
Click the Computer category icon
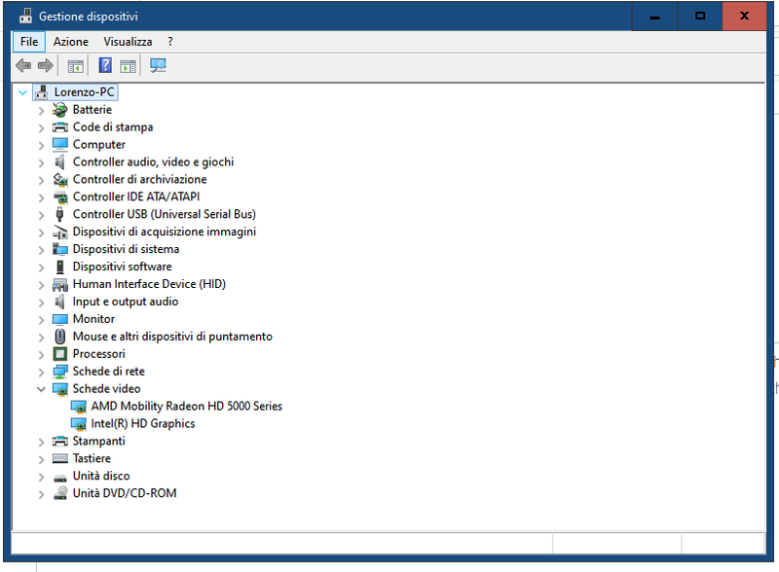click(x=60, y=145)
